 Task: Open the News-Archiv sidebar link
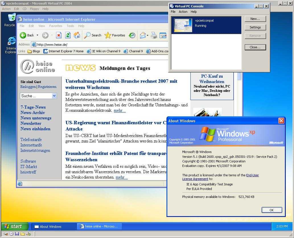(33, 113)
